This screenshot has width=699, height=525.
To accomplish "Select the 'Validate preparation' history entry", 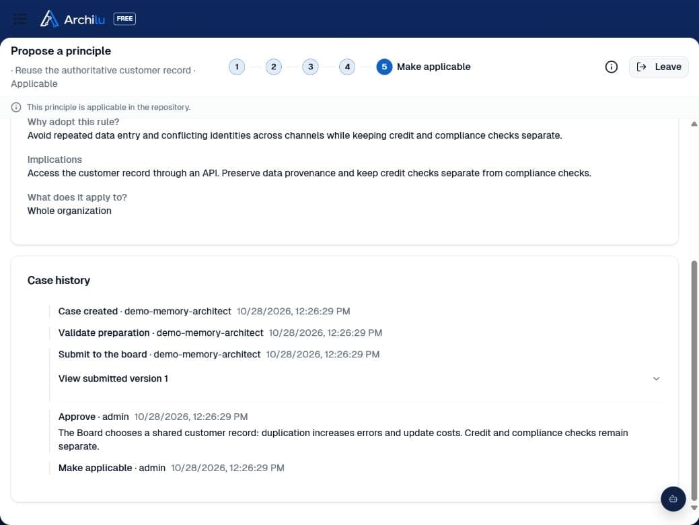I will point(220,332).
